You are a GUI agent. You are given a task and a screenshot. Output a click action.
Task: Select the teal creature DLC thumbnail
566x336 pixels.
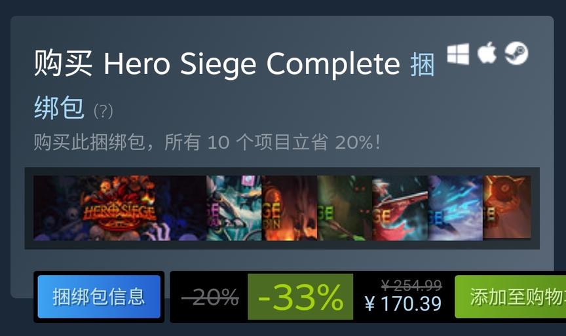[x=234, y=208]
